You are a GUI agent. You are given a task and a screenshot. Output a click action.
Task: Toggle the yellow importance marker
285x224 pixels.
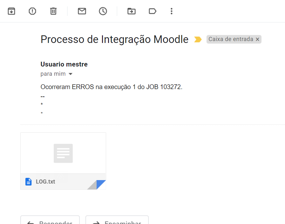198,39
